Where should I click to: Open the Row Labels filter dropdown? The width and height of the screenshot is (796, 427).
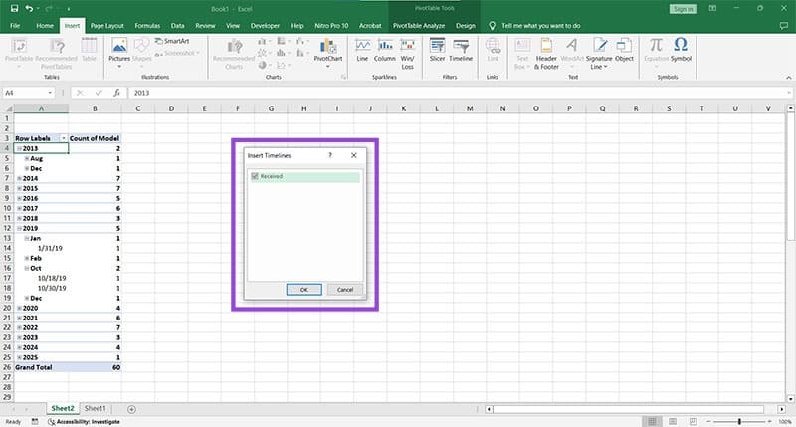coord(64,138)
